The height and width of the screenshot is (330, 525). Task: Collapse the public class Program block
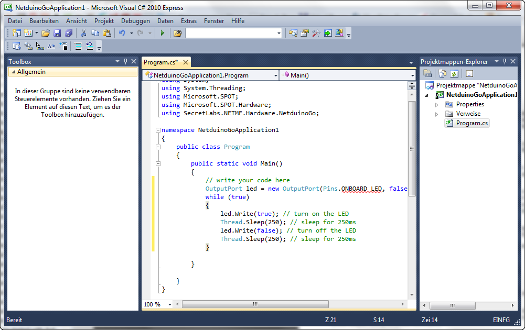click(x=158, y=147)
